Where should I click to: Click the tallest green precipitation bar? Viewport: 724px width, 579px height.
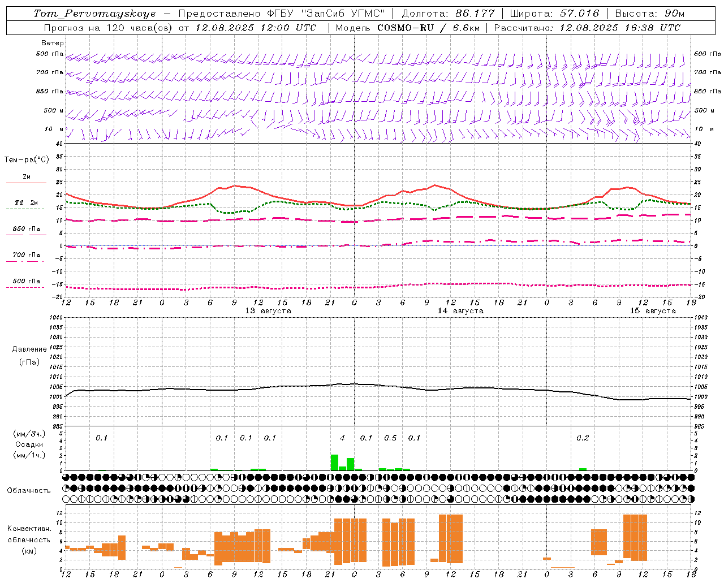point(334,463)
